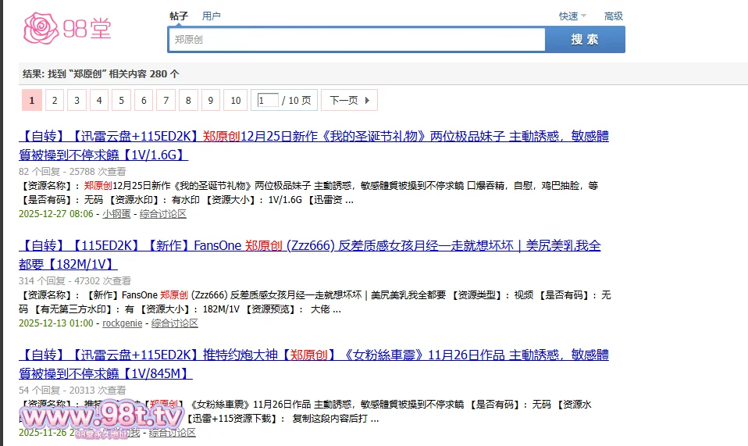Open 综合讨论区 link beside rockgenie
748x446 pixels.
point(175,323)
